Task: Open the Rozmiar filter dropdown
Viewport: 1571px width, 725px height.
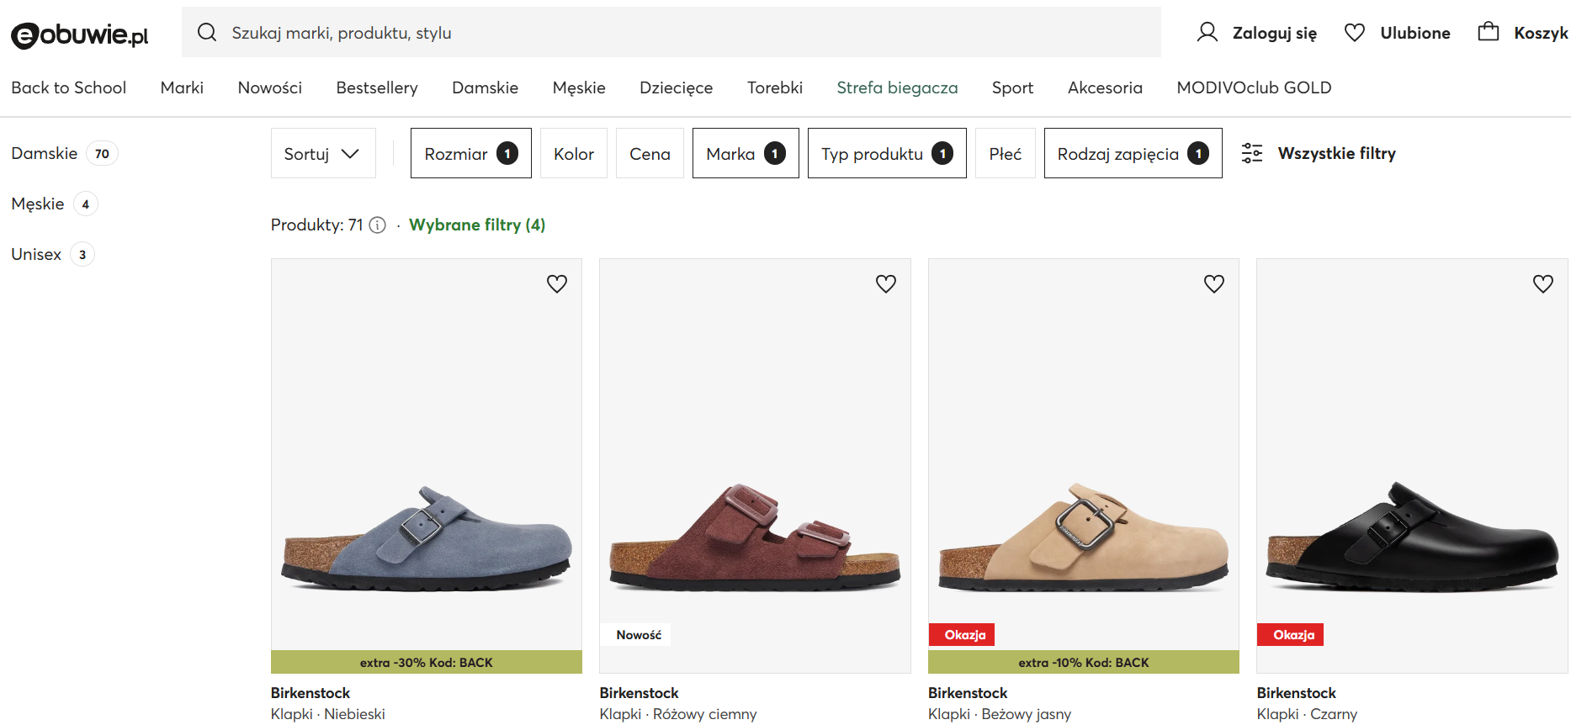Action: 471,153
